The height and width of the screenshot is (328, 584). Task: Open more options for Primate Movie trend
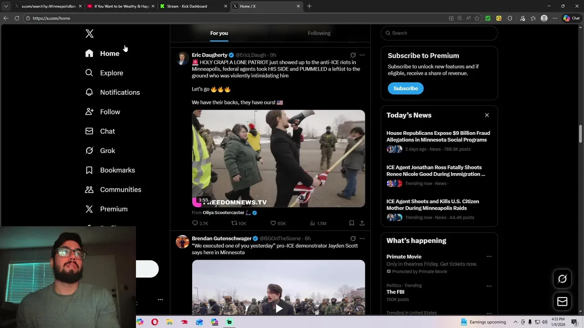tap(489, 256)
